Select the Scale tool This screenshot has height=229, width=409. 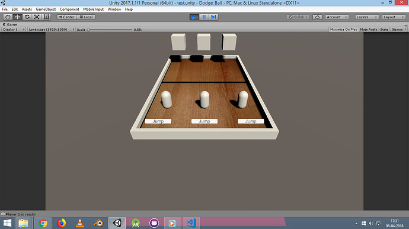37,17
